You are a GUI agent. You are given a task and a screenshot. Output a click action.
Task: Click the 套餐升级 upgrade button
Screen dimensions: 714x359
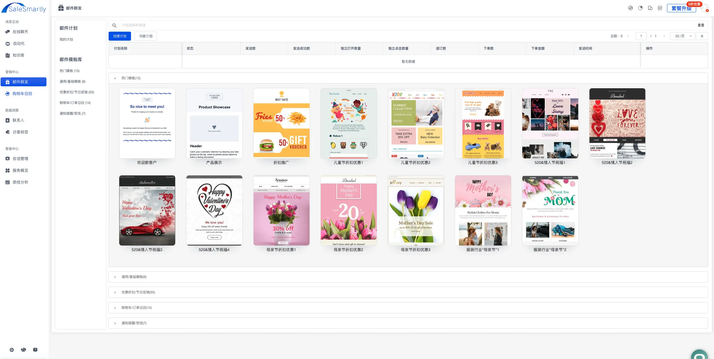681,8
